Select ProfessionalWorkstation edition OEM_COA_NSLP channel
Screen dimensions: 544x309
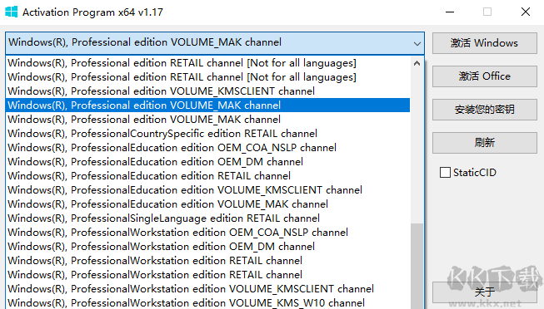[x=207, y=233]
